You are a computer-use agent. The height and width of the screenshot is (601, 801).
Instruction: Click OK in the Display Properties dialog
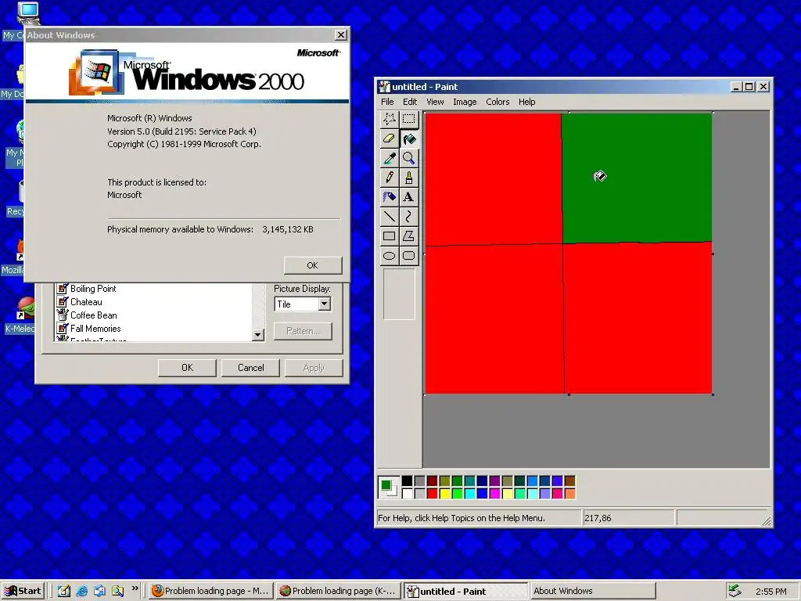187,368
